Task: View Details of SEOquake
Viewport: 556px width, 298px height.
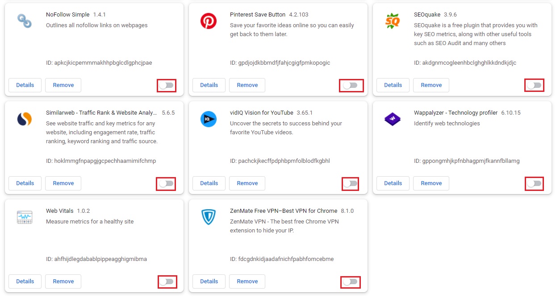Action: pos(393,85)
